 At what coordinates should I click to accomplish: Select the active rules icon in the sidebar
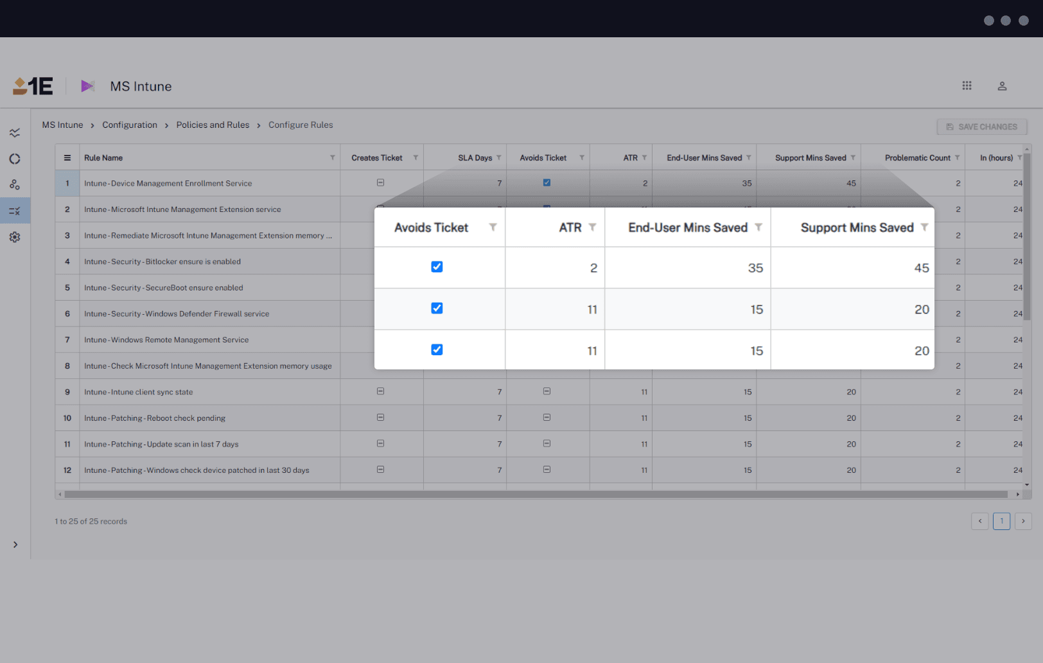15,210
